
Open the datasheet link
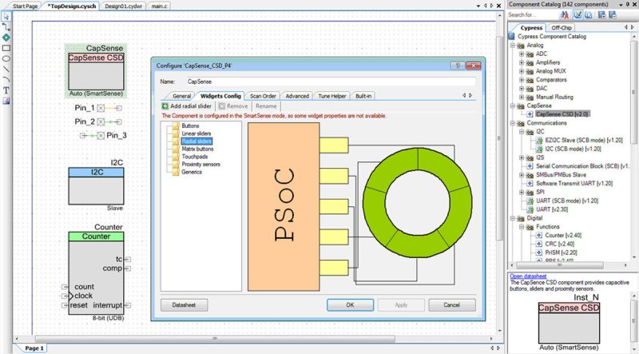[x=528, y=276]
